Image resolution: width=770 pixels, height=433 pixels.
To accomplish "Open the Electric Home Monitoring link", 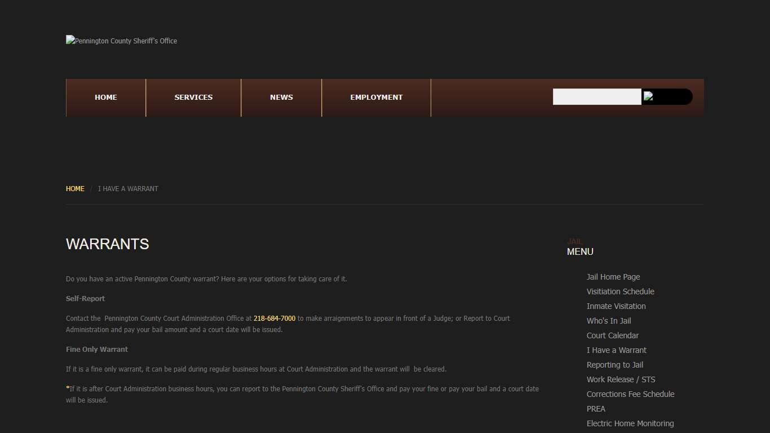I will [630, 423].
